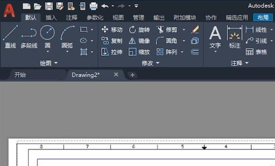This screenshot has height=166, width=275.
Task: Switch to the Insert (插入) ribbon tab
Action: [x=51, y=18]
